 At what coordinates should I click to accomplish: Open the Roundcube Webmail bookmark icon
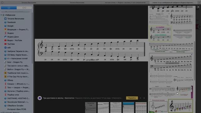(x=5, y=102)
